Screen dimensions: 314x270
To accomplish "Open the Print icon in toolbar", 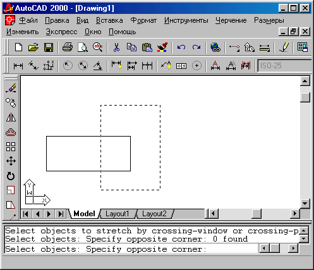I will (x=68, y=47).
